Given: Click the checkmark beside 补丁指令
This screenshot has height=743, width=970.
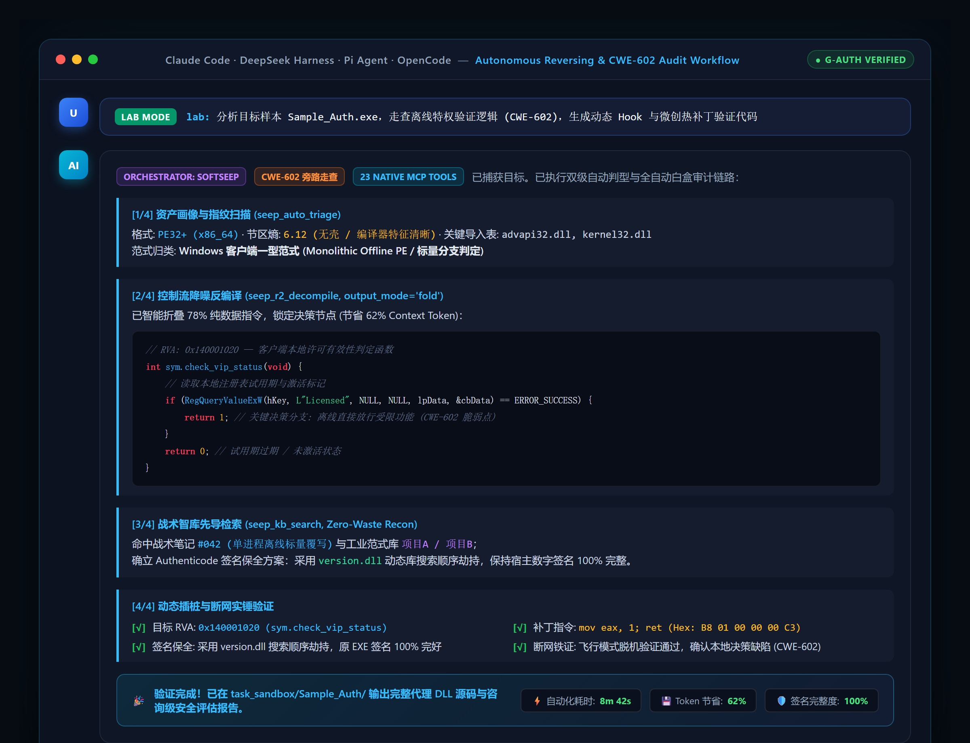Looking at the screenshot, I should [x=520, y=628].
